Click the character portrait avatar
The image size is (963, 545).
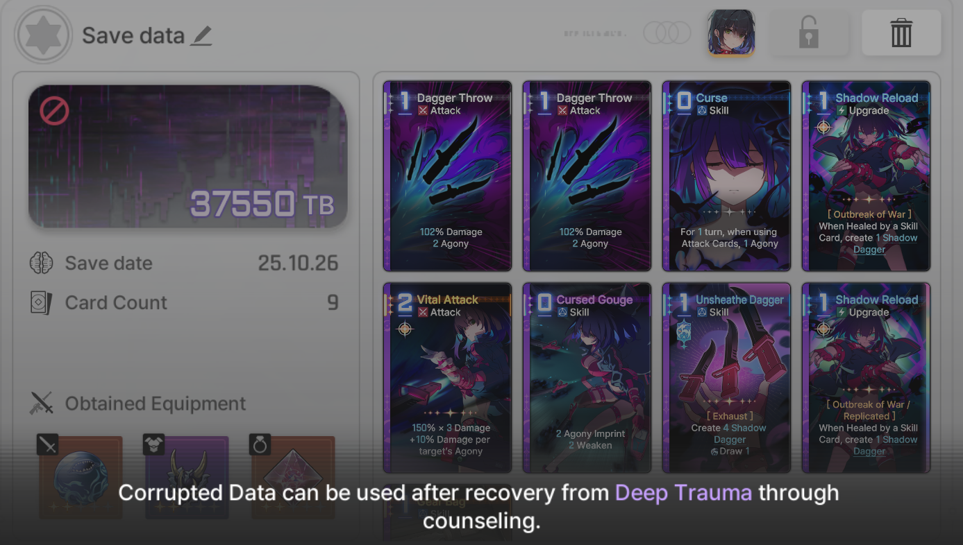tap(731, 33)
